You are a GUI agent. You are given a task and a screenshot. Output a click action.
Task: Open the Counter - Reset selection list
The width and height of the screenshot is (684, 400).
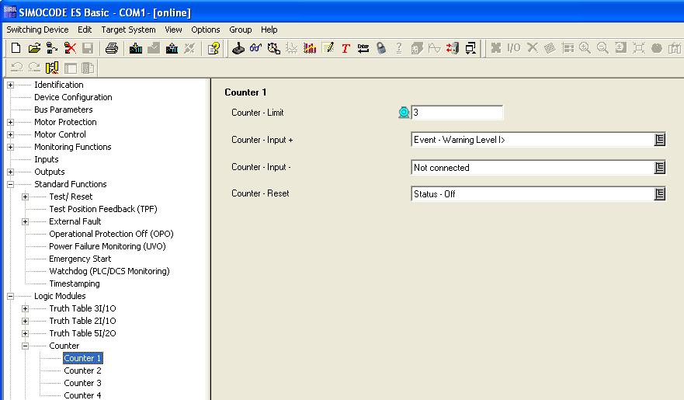pos(660,193)
